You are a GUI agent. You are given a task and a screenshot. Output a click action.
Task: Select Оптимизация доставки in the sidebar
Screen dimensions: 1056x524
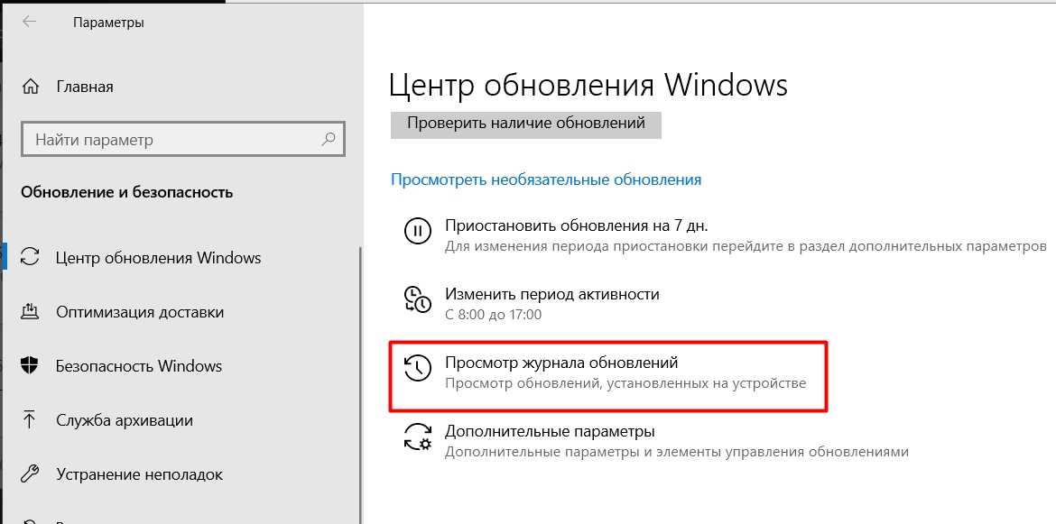(181, 312)
